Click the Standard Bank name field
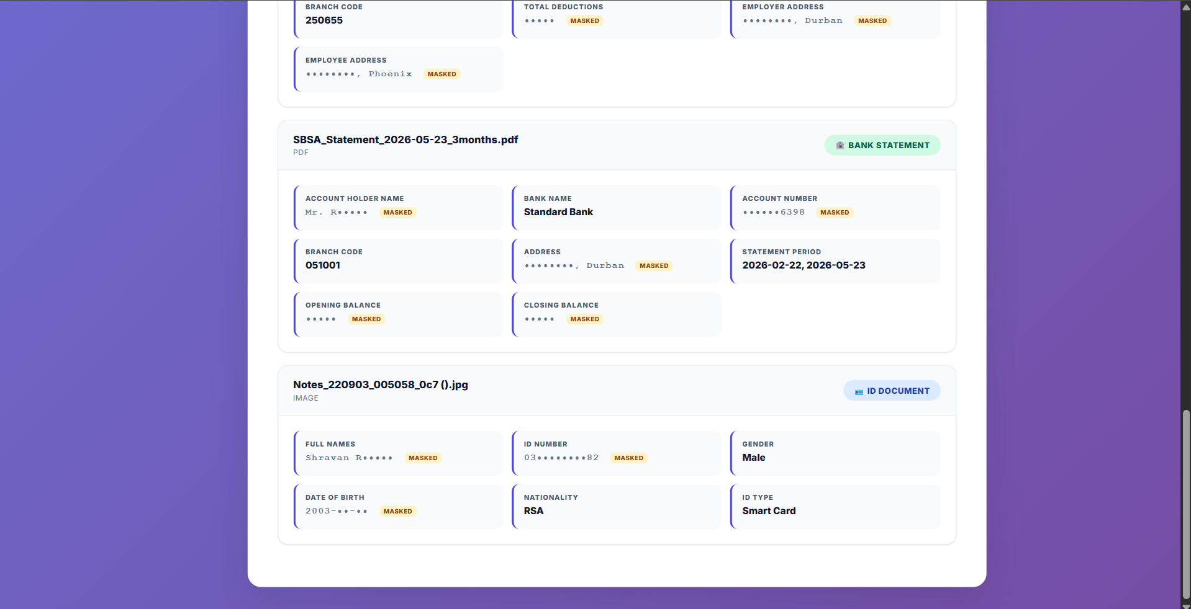The width and height of the screenshot is (1191, 609). pos(617,208)
